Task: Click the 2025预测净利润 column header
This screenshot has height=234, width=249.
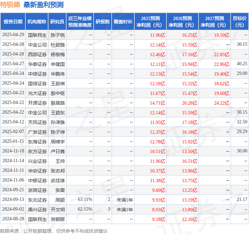Action: pos(150,22)
